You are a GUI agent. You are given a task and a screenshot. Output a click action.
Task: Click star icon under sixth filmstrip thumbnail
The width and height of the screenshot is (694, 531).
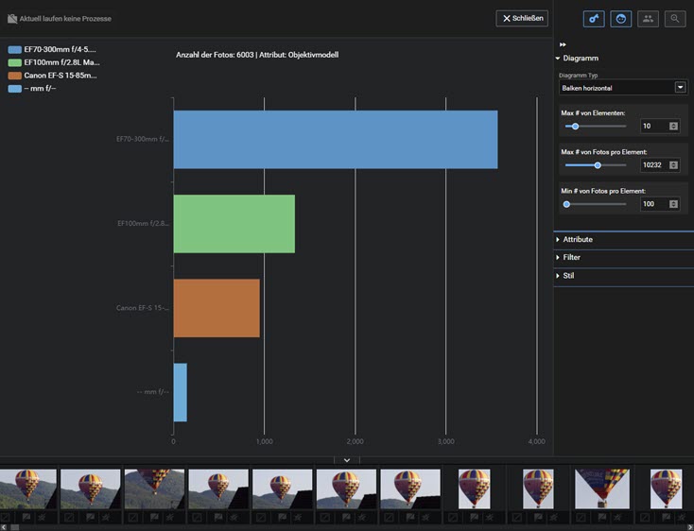click(362, 517)
